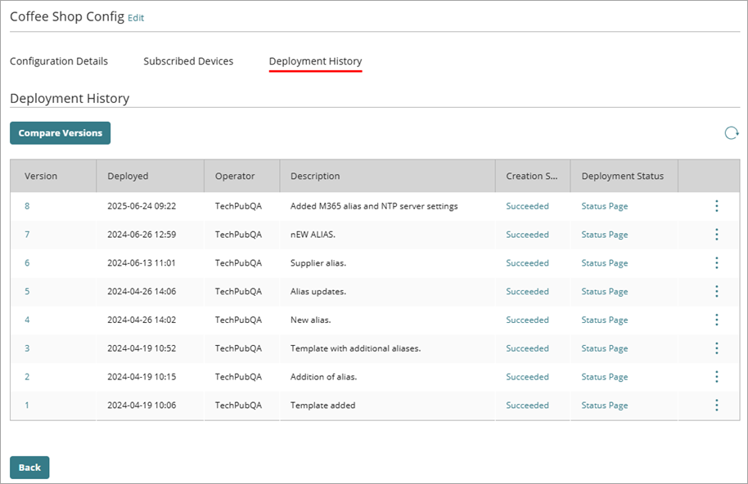Open the actions menu for version 8 row
This screenshot has height=484, width=748.
click(x=717, y=206)
